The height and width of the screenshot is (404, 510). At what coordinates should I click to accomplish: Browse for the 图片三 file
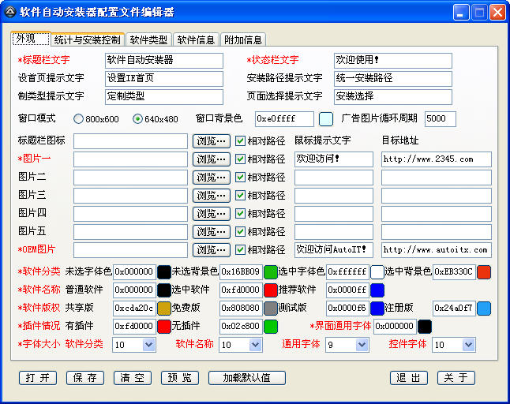(x=212, y=196)
